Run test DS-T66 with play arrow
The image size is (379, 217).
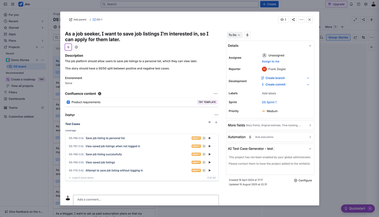[209, 138]
